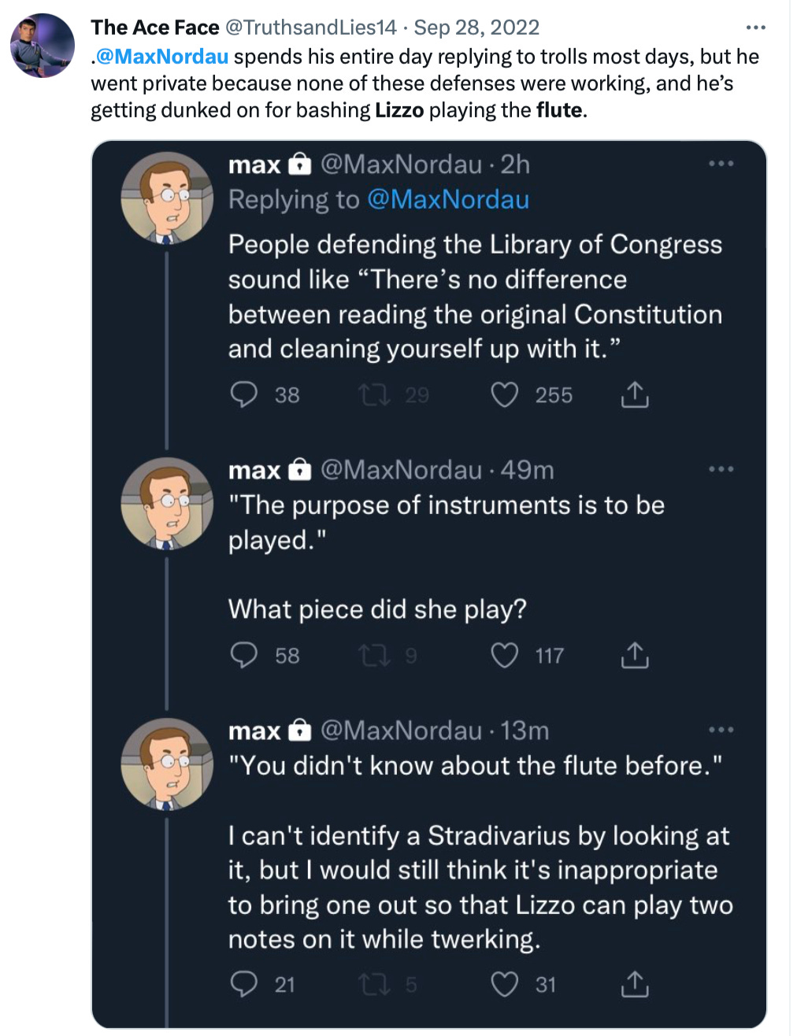Click the reply icon with 58 replies

[x=244, y=655]
